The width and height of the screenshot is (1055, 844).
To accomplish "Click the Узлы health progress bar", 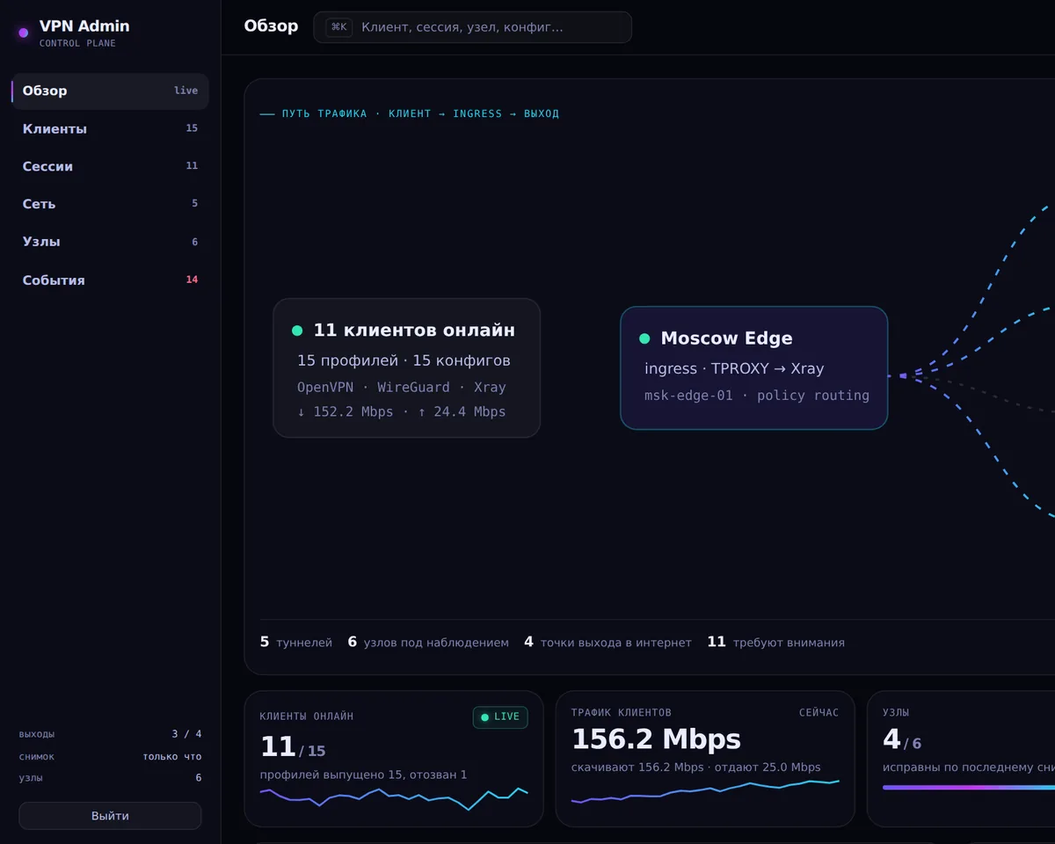I will 969,788.
